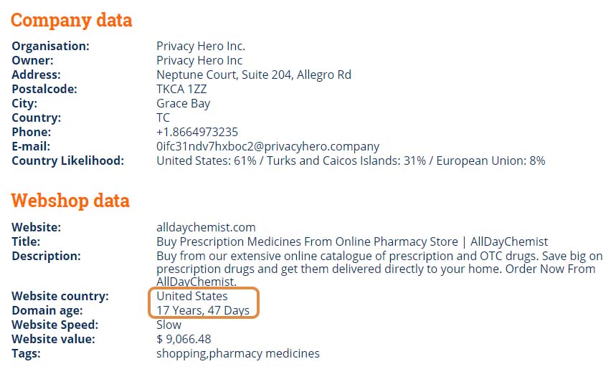Click the website country United States value
616x369 pixels.
[x=192, y=296]
